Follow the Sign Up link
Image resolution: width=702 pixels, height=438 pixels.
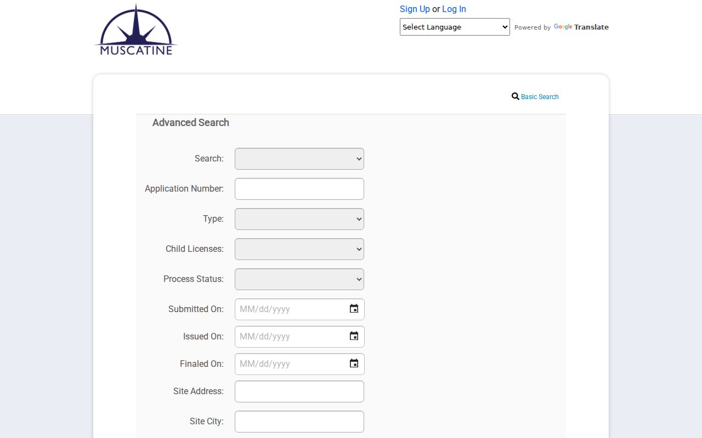(x=415, y=9)
